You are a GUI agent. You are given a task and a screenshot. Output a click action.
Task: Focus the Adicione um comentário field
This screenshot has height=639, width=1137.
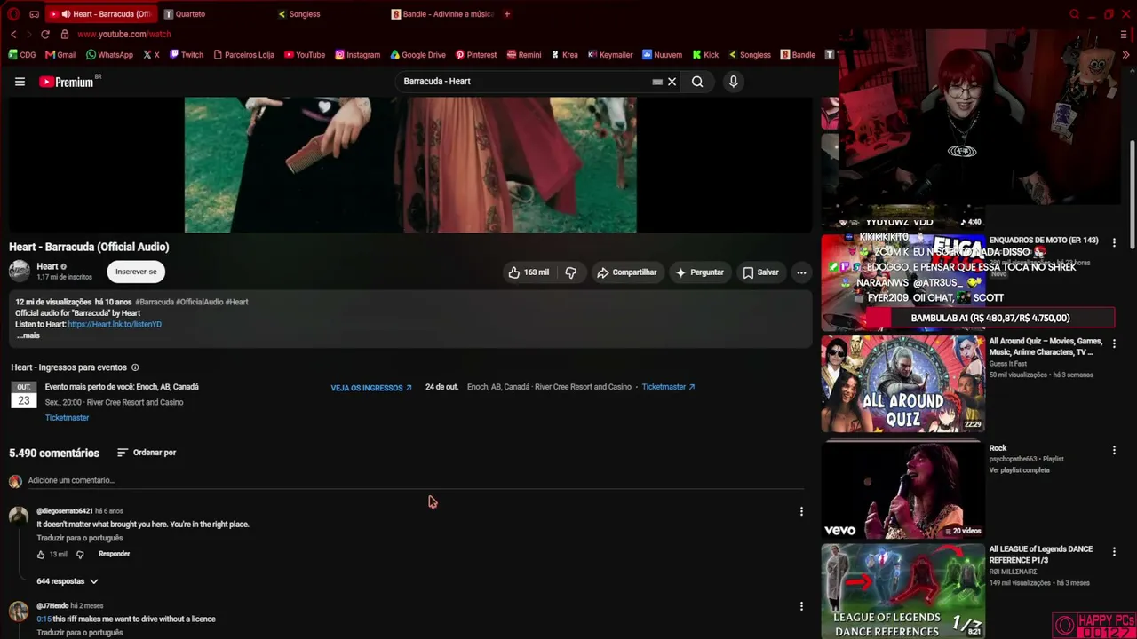[416, 481]
